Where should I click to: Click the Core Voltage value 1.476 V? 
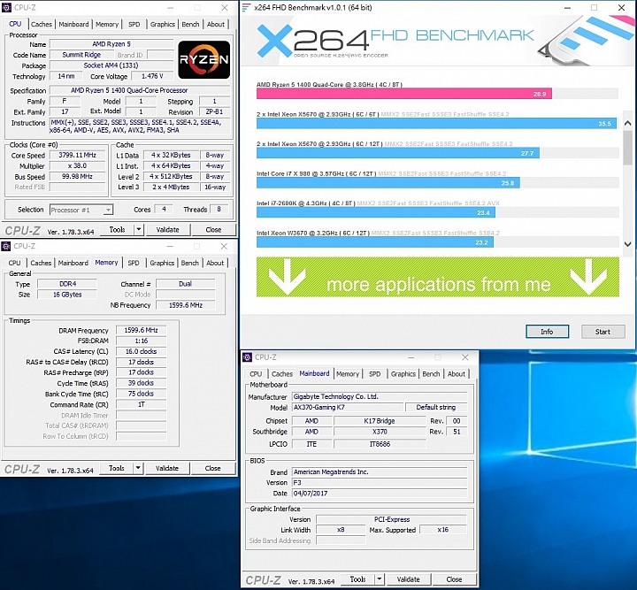[x=152, y=76]
